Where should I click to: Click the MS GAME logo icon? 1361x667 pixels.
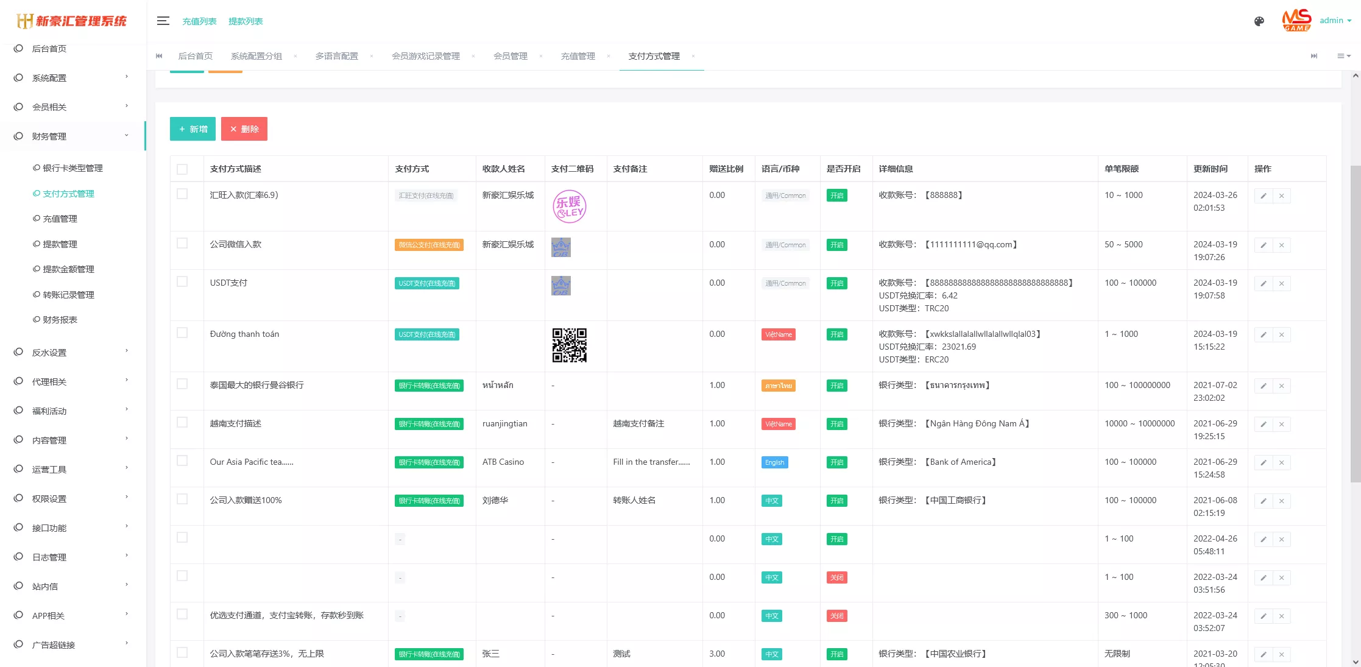(x=1296, y=20)
